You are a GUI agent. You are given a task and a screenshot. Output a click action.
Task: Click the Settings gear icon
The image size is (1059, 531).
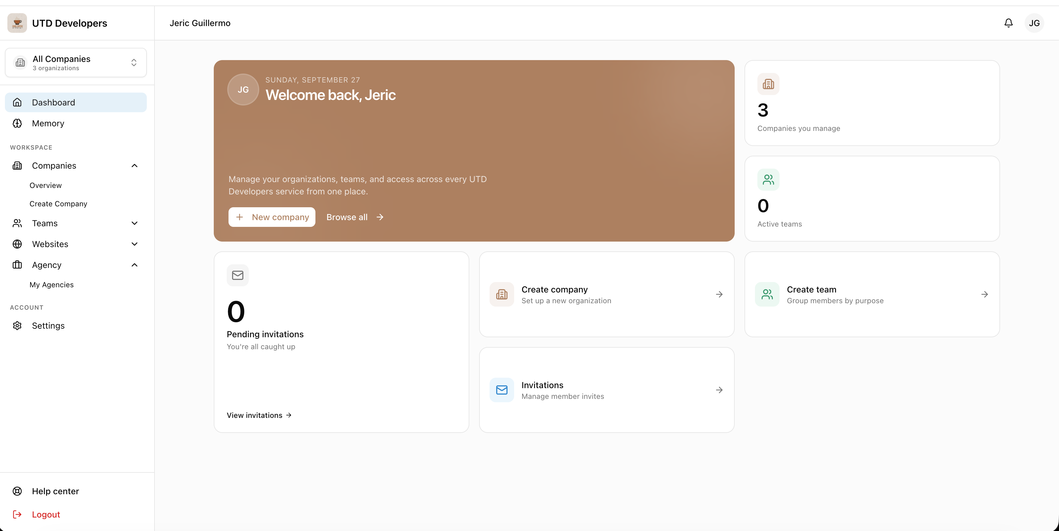click(x=17, y=325)
